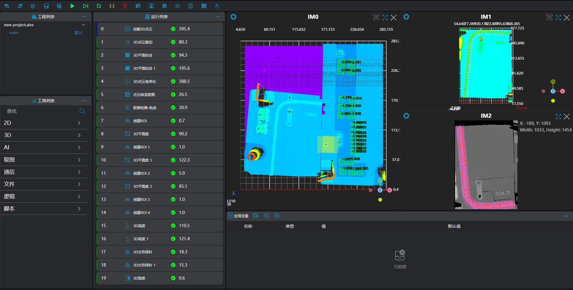Image resolution: width=573 pixels, height=290 pixels.
Task: Click the pause button in toolbar
Action: 112,6
